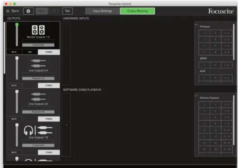Viewport: 238px width, 168px height.
Task: Select S/PDIF stereo pair 1-2 cell
Action: coord(227,65)
